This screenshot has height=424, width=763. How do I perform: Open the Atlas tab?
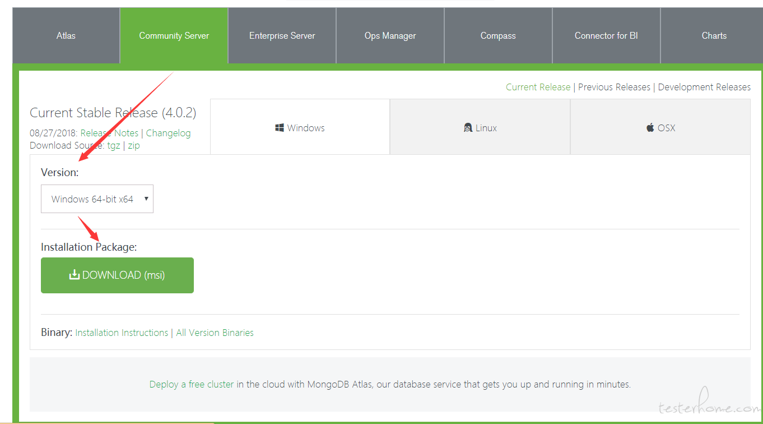click(66, 35)
